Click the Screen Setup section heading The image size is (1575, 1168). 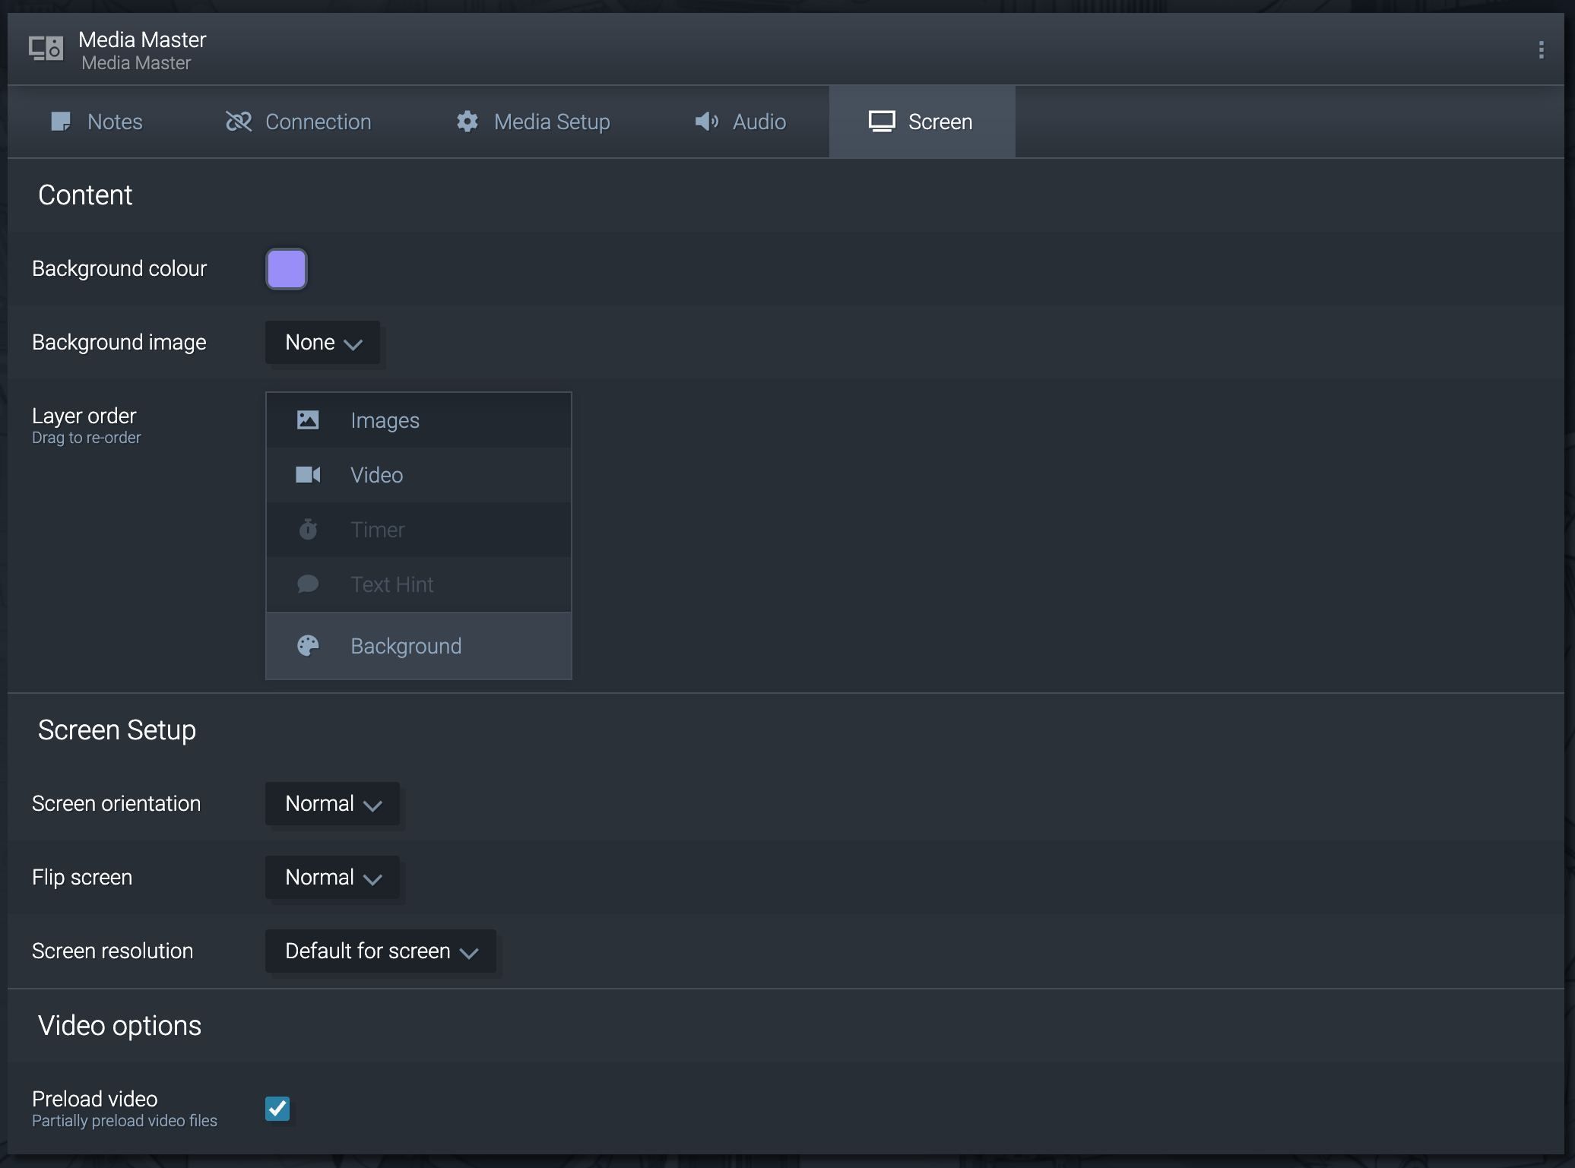tap(117, 730)
